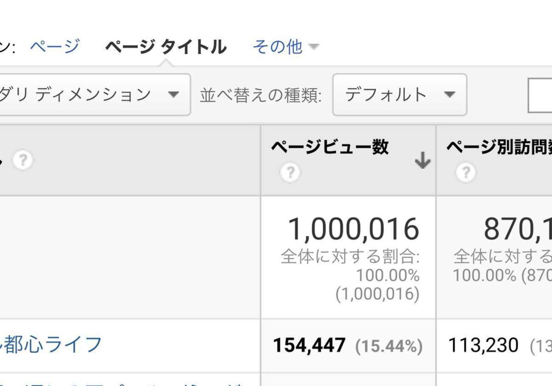Click the 113,230 unique pageviews cell

point(483,346)
